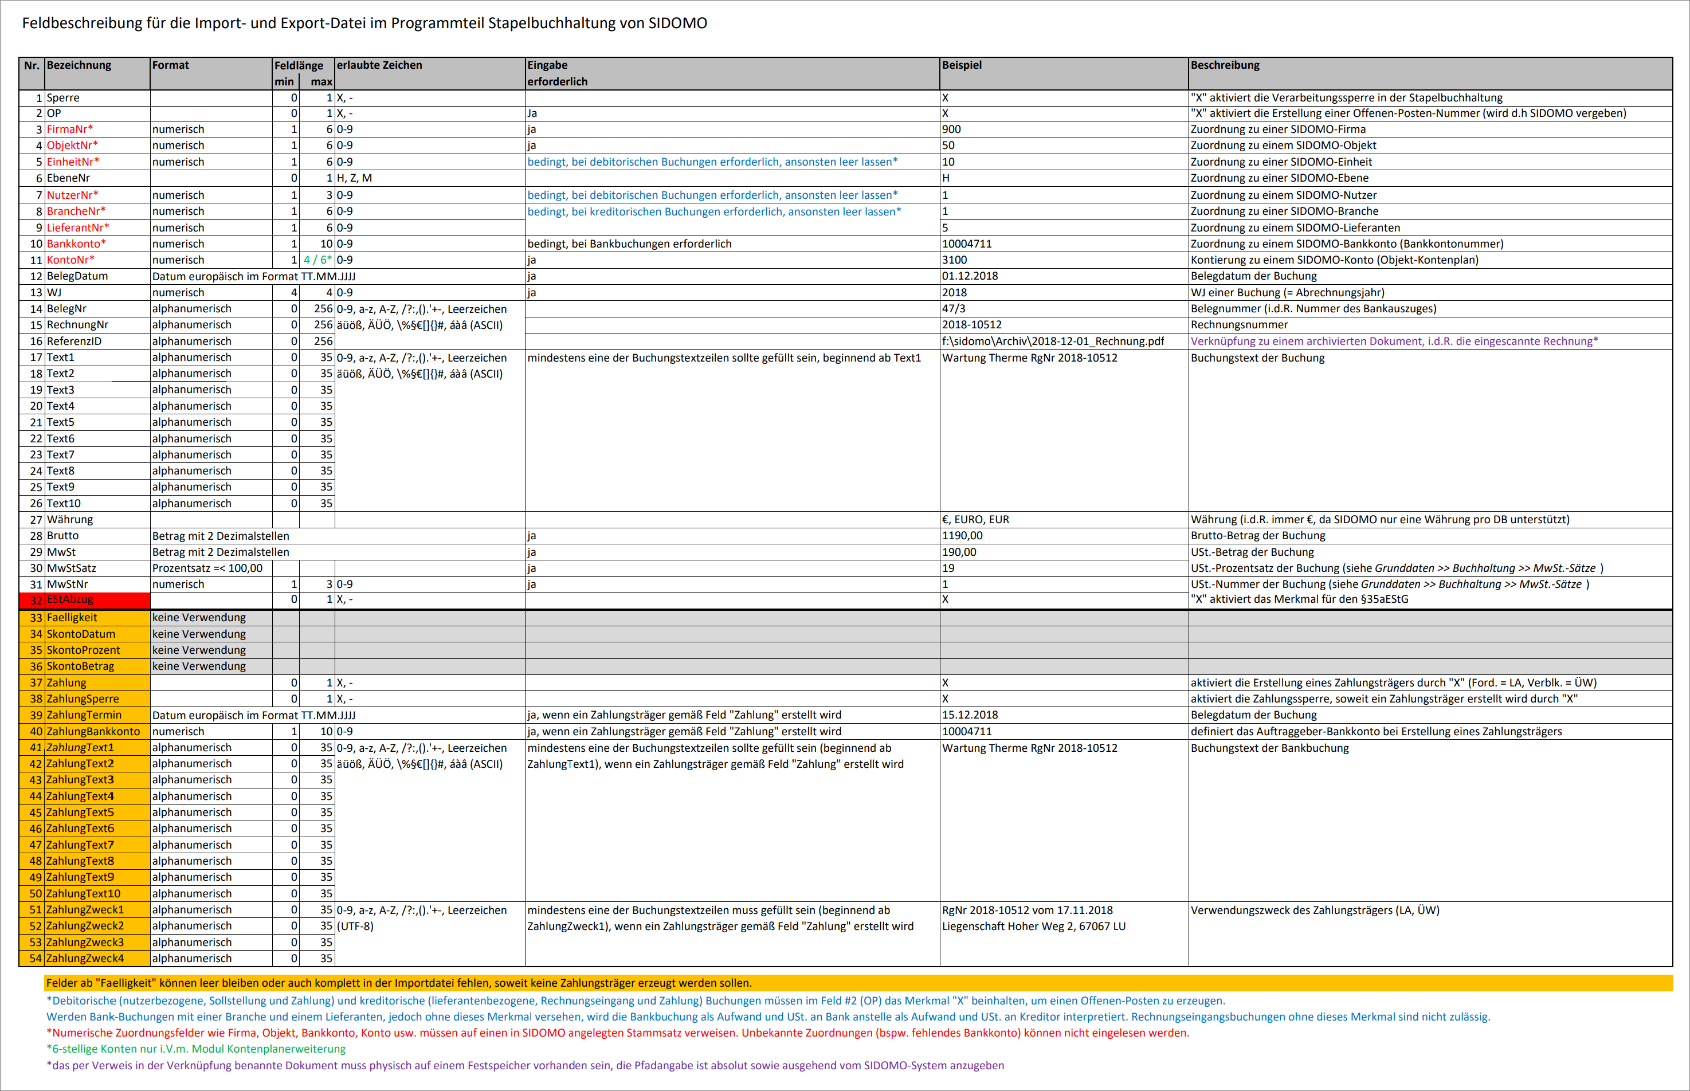Click the description 'Zuordnung zu einer SIDOMO-Firma'
Viewport: 1690px width, 1091px height.
[x=1279, y=129]
